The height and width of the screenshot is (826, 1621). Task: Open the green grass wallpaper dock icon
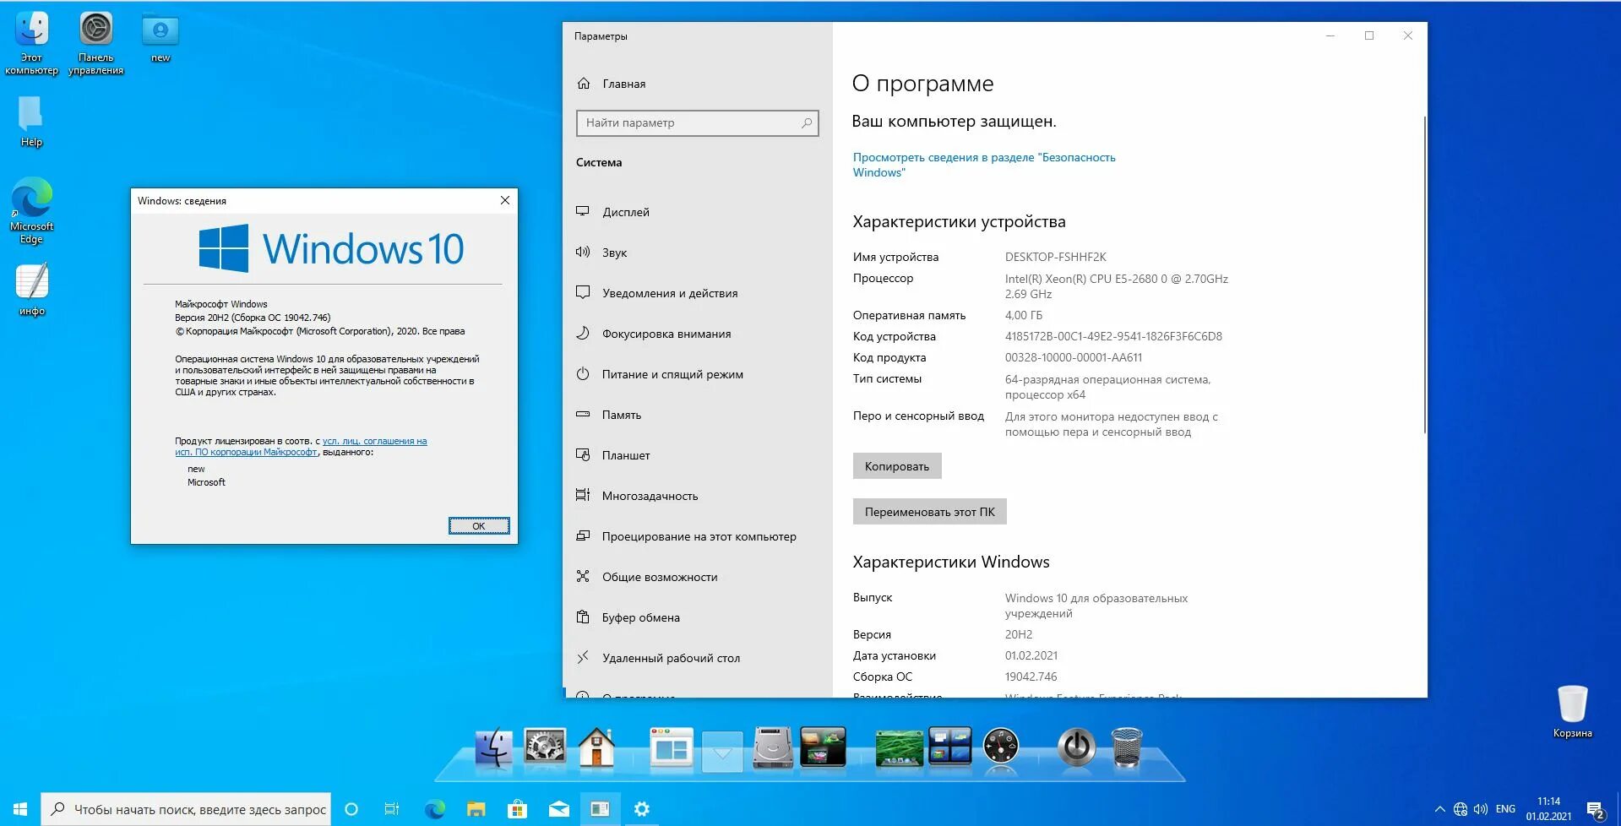point(899,748)
